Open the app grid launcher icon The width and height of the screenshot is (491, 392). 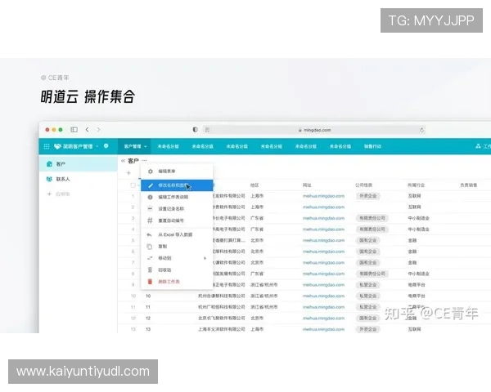pos(47,146)
